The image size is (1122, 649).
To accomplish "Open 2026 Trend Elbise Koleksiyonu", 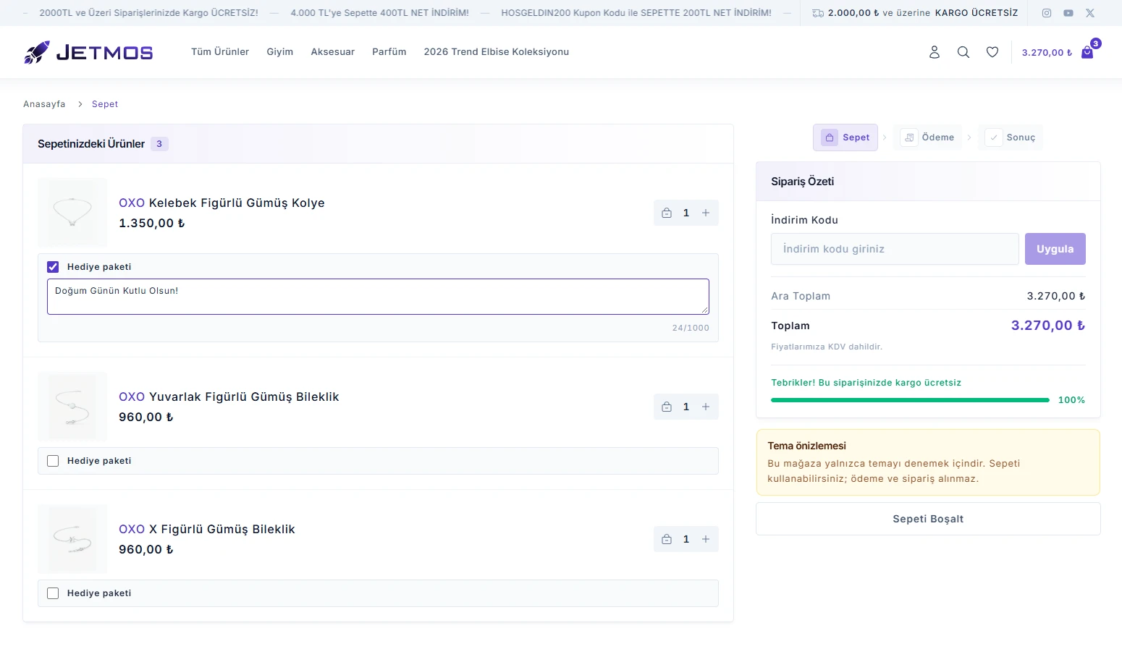I will click(497, 52).
